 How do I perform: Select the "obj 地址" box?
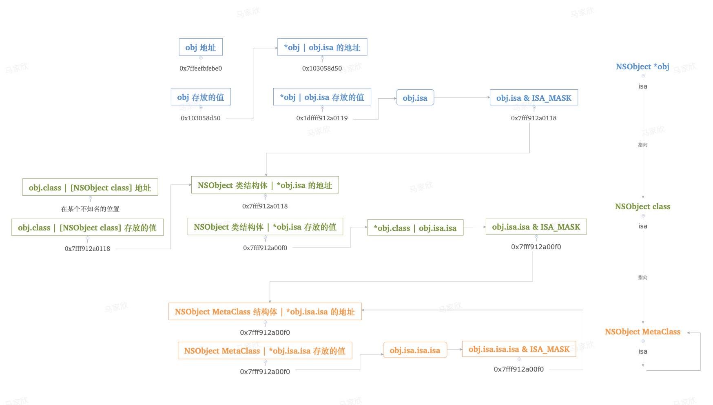[201, 47]
